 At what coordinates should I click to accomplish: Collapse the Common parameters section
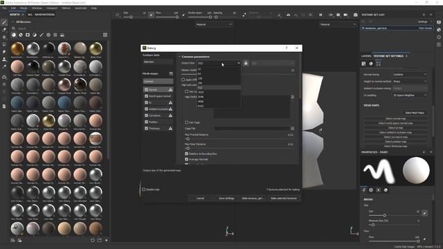point(179,57)
